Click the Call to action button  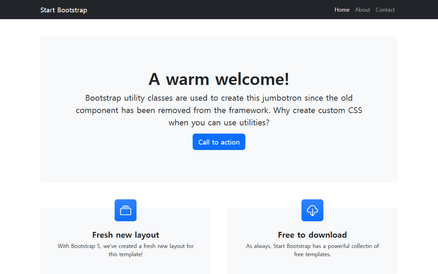tap(219, 142)
